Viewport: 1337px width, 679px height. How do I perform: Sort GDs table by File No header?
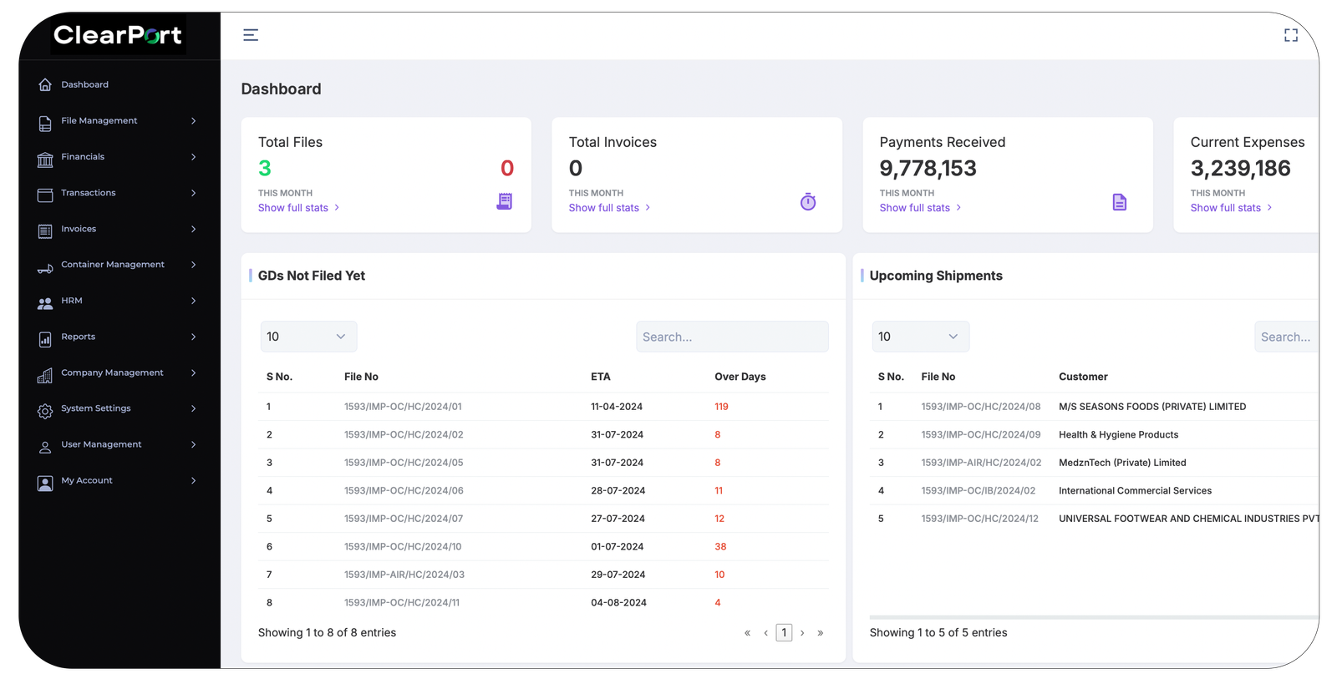tap(361, 377)
